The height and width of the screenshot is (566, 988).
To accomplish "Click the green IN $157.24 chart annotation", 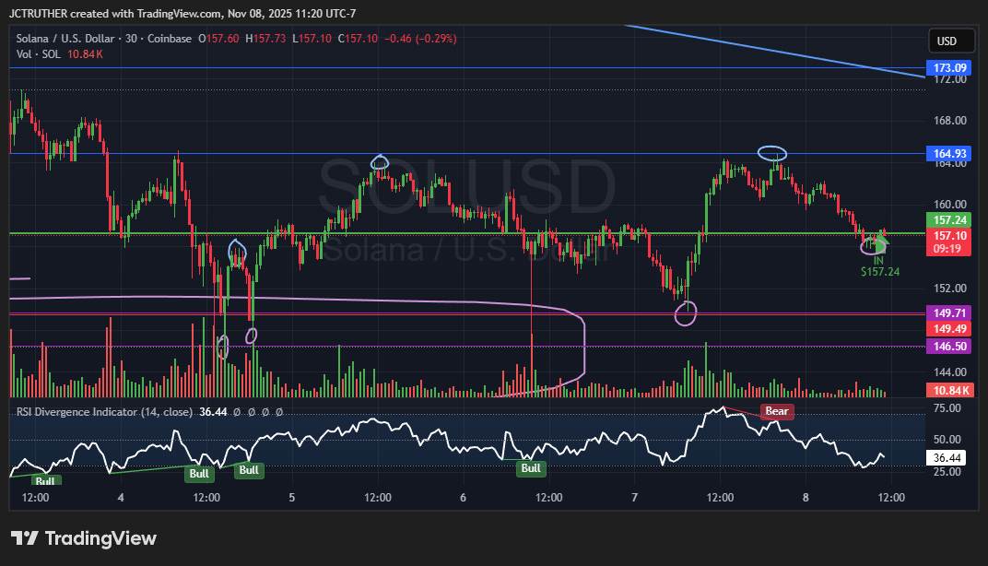I will [879, 266].
